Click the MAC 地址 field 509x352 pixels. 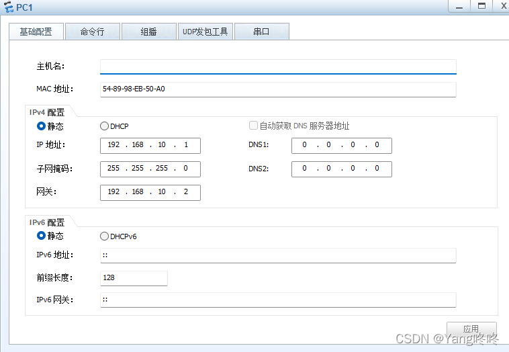point(278,89)
